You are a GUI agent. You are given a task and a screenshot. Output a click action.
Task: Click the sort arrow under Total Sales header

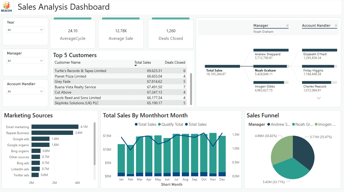pos(136,66)
